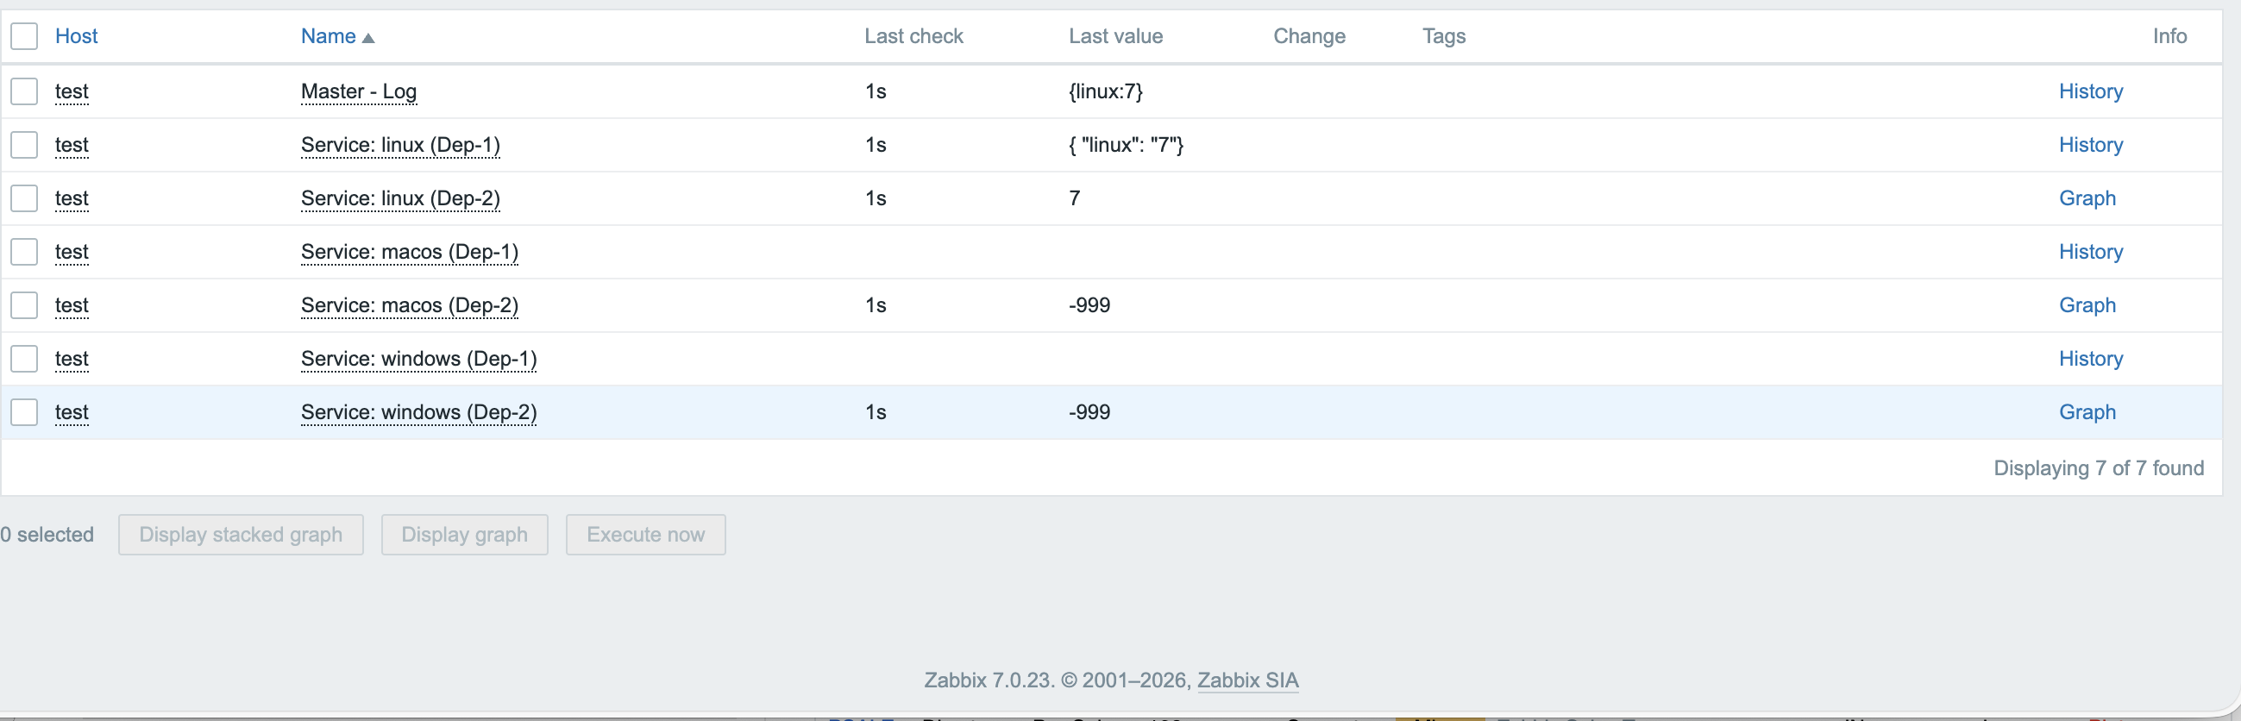2241x721 pixels.
Task: Click the Name column sort arrow
Action: point(368,37)
